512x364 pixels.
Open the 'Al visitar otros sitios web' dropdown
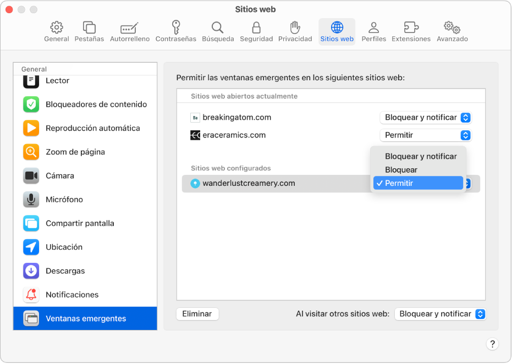pos(440,314)
